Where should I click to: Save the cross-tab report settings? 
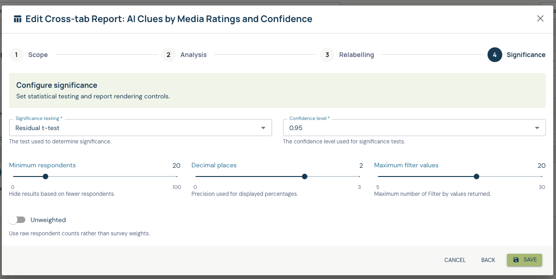[x=525, y=260]
